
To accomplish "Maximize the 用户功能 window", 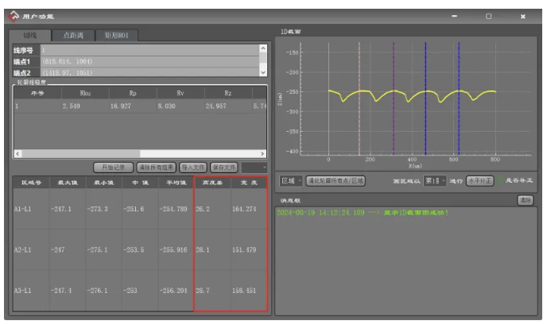I will click(x=488, y=16).
